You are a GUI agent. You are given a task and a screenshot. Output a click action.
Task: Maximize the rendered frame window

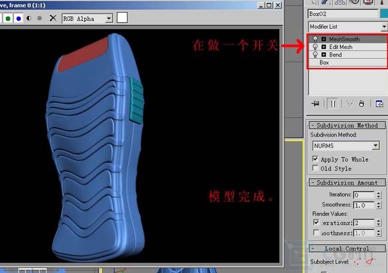269,5
